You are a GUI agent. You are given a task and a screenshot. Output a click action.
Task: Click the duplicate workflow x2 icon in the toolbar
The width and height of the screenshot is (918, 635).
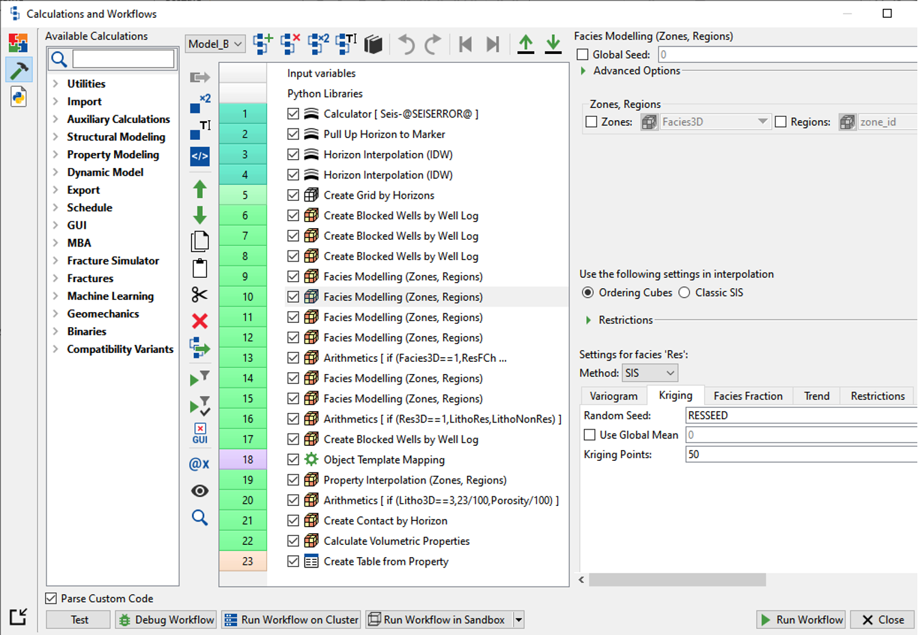(318, 44)
